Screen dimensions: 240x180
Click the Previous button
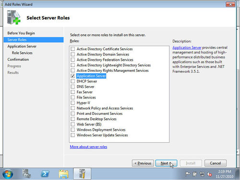click(x=143, y=163)
